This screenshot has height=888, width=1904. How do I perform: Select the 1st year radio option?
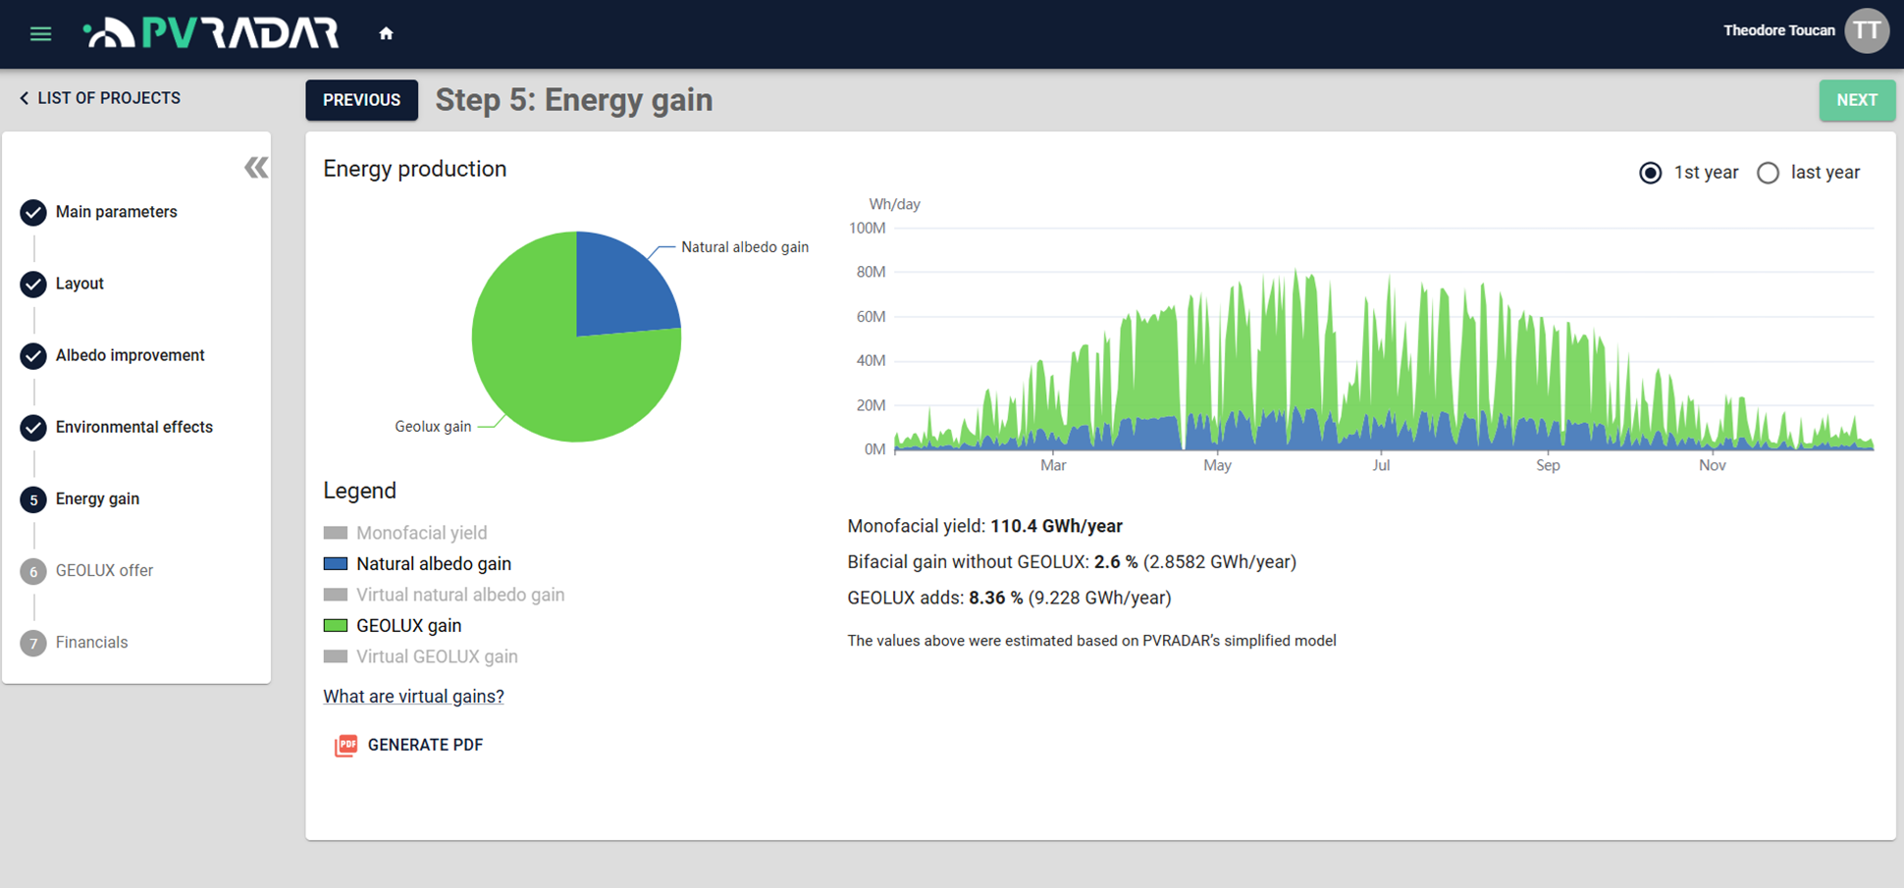pyautogui.click(x=1651, y=173)
